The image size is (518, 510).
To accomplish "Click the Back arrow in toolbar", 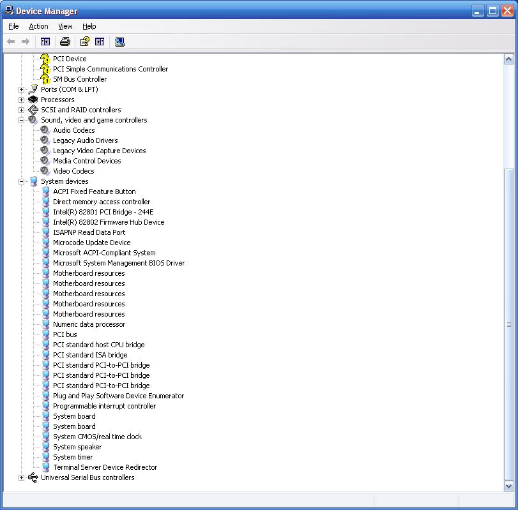I will coord(11,41).
